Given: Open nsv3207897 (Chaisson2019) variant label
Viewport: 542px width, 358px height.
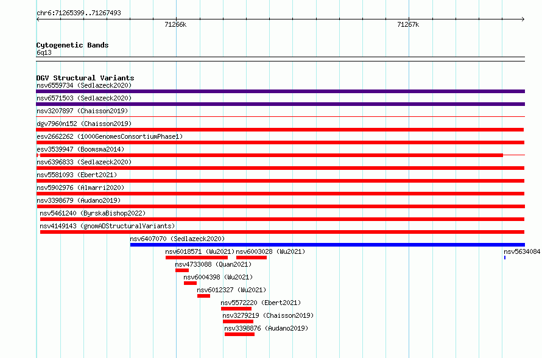Looking at the screenshot, I should (x=82, y=111).
